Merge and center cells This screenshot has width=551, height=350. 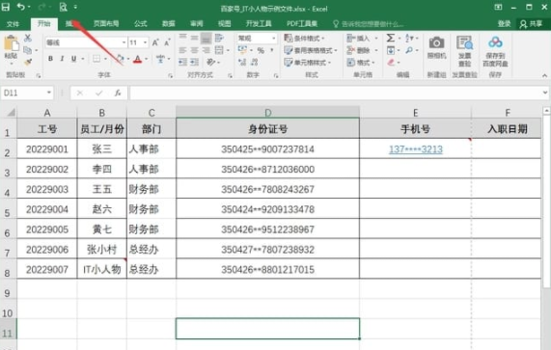coord(219,50)
